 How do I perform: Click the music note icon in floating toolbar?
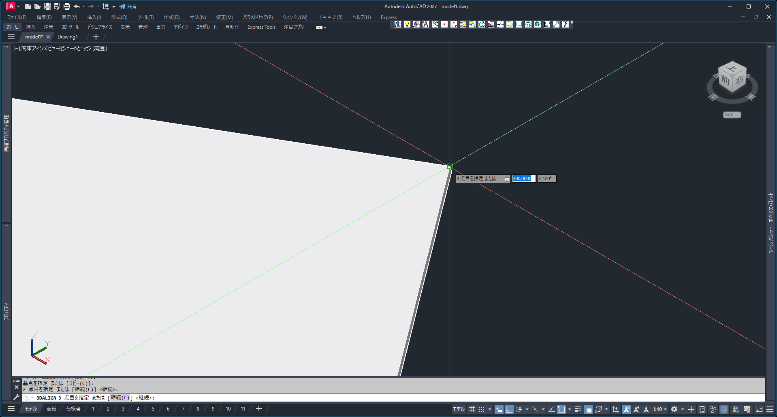(x=566, y=24)
